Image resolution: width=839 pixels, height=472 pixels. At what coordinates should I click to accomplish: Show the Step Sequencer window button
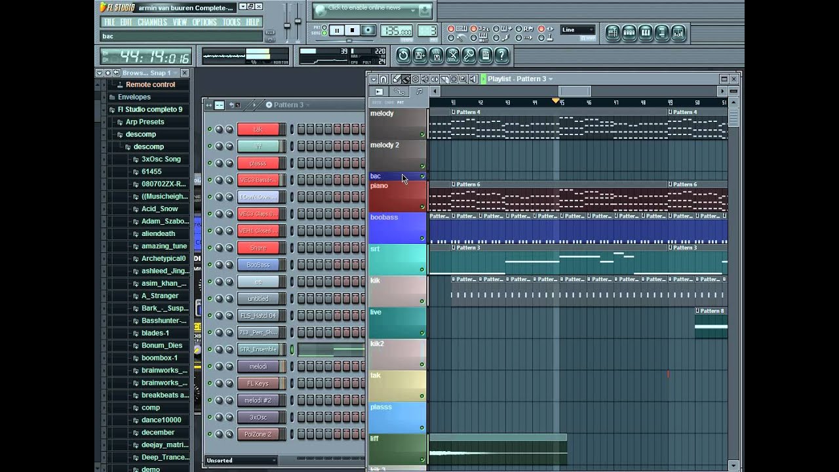(x=629, y=33)
